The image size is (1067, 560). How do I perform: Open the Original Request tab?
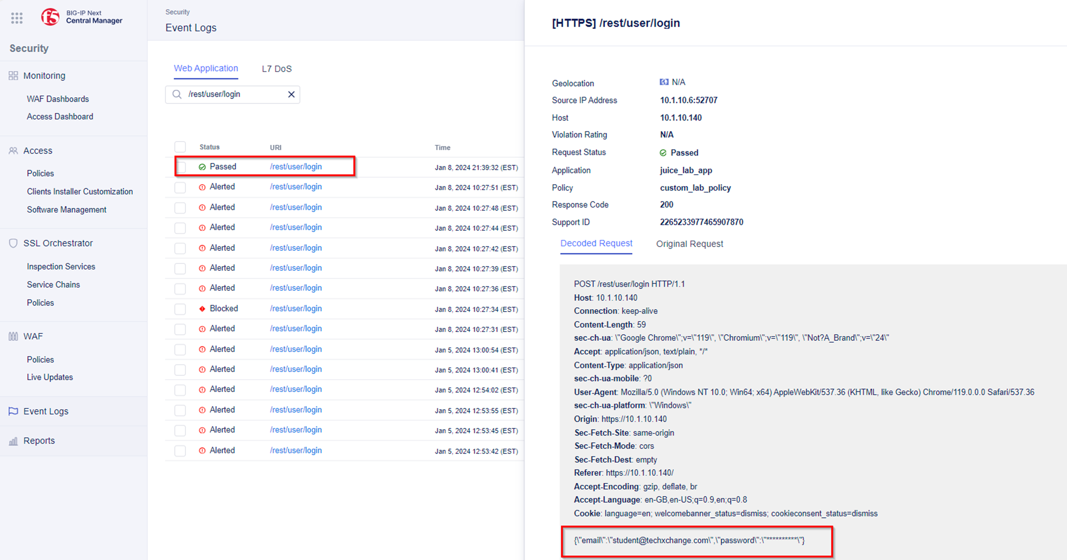(x=690, y=244)
